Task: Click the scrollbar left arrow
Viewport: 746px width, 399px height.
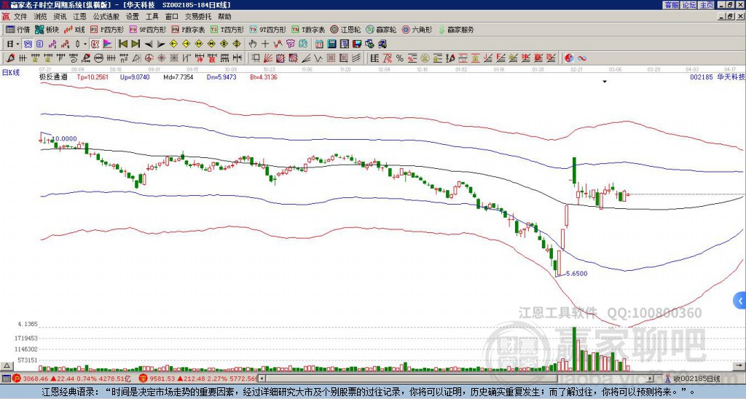Action: tap(262, 379)
